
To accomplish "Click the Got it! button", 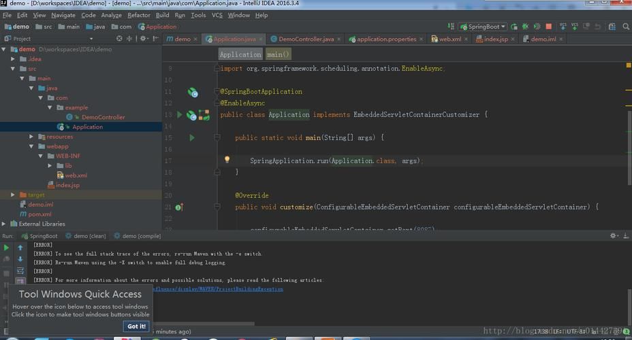I will click(x=136, y=326).
